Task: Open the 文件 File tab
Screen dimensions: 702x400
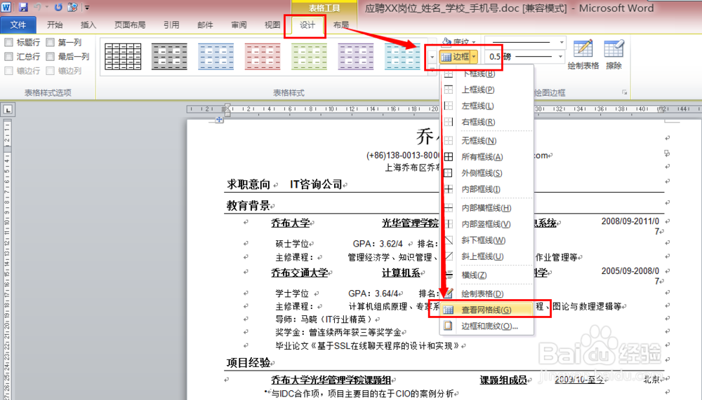Action: click(x=18, y=25)
